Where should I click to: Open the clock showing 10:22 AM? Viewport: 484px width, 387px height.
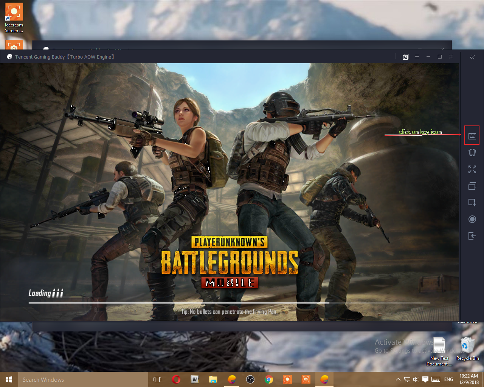pos(469,379)
